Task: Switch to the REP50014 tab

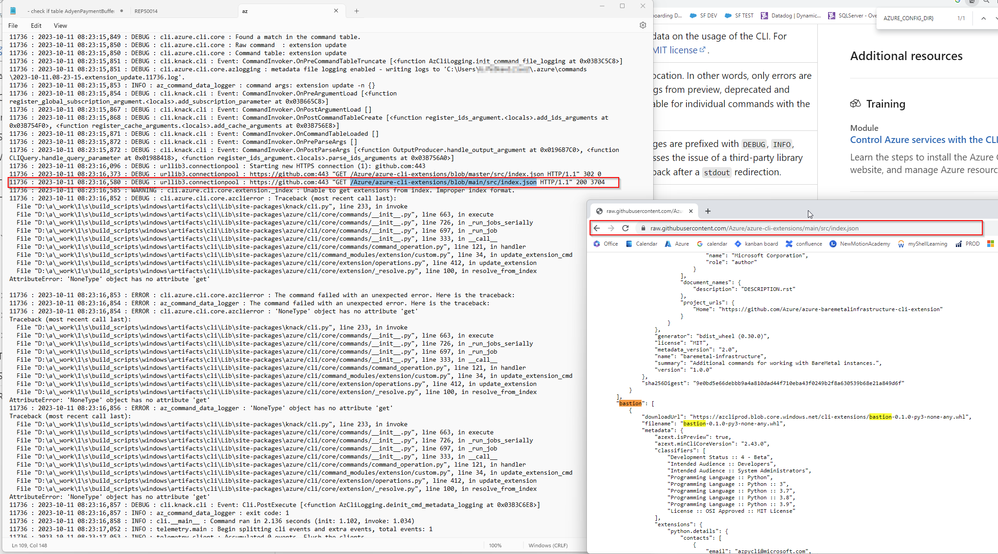Action: pyautogui.click(x=146, y=11)
